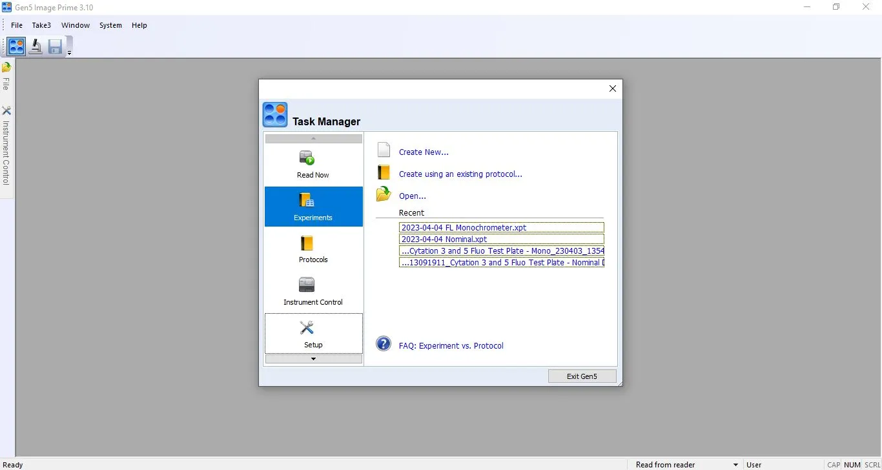Click the Exit Gen5 button
Screen dimensions: 882x470
click(x=582, y=376)
